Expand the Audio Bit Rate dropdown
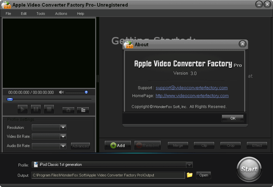 [63, 146]
